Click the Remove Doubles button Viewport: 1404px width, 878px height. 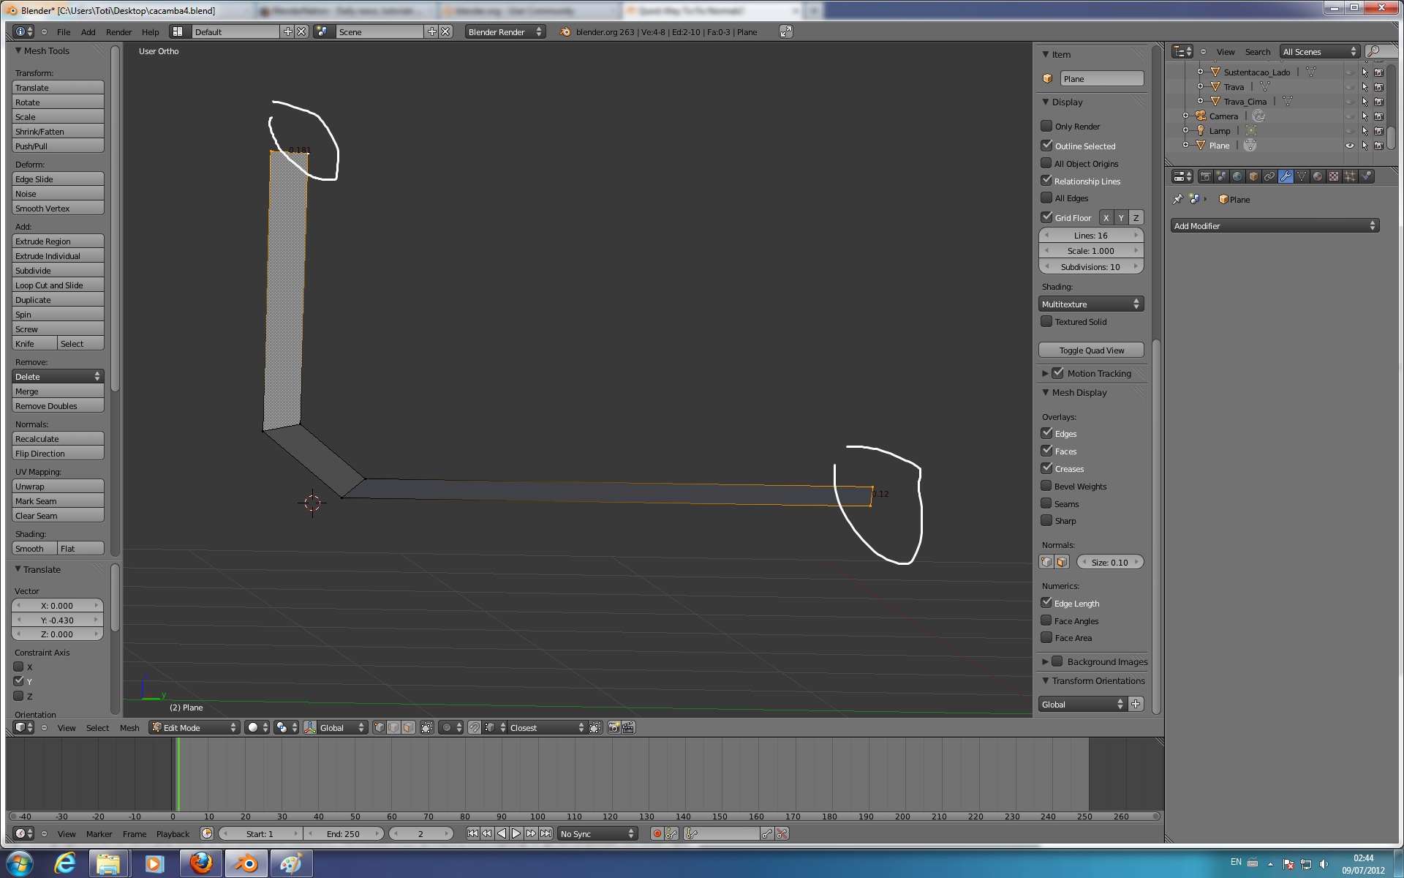pos(58,405)
